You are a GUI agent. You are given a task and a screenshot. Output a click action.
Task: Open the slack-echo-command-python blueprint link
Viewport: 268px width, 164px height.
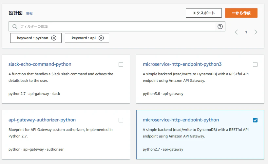click(40, 64)
